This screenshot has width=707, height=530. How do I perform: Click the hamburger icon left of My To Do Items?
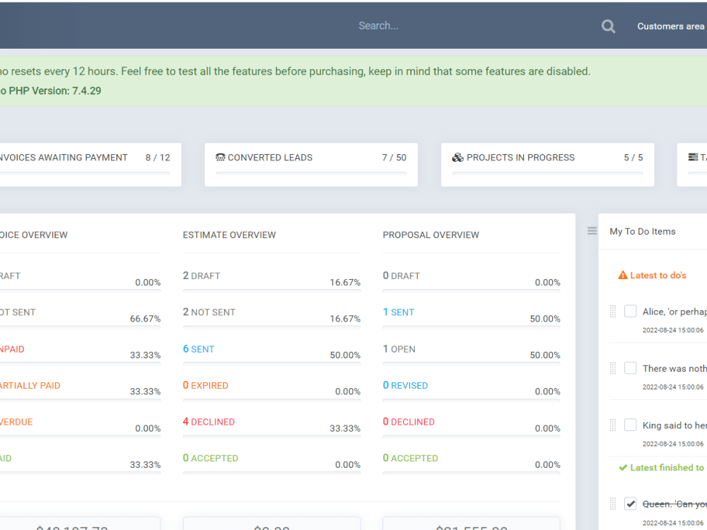592,230
